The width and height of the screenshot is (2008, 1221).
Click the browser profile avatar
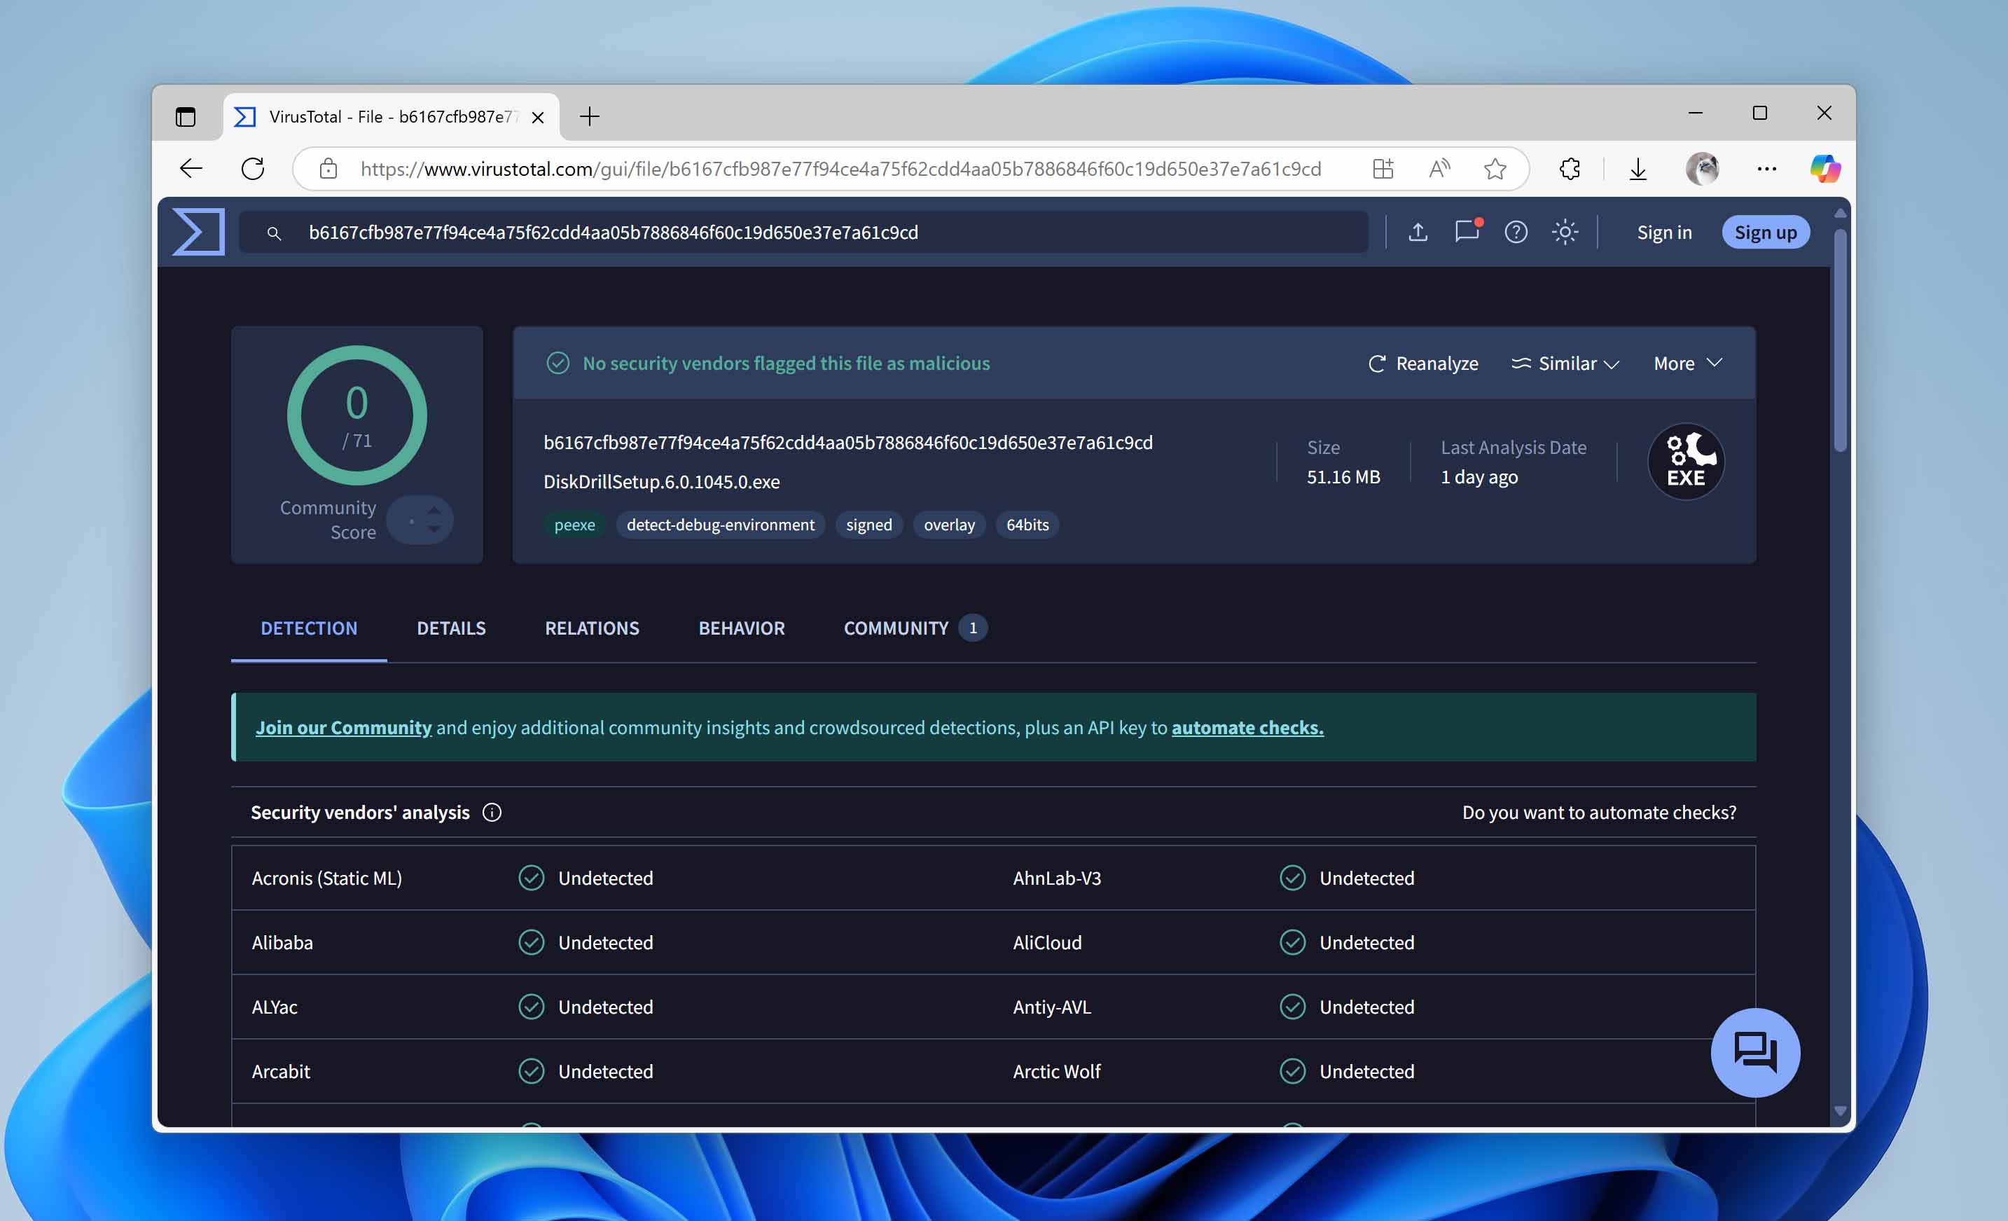point(1703,169)
